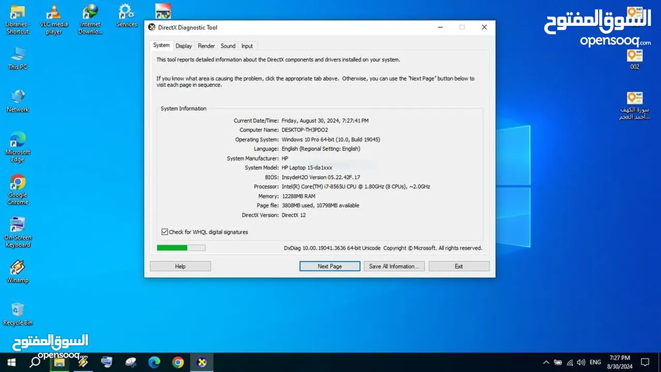Open the Microsoft Edge desktop icon
The image size is (661, 372).
(18, 147)
